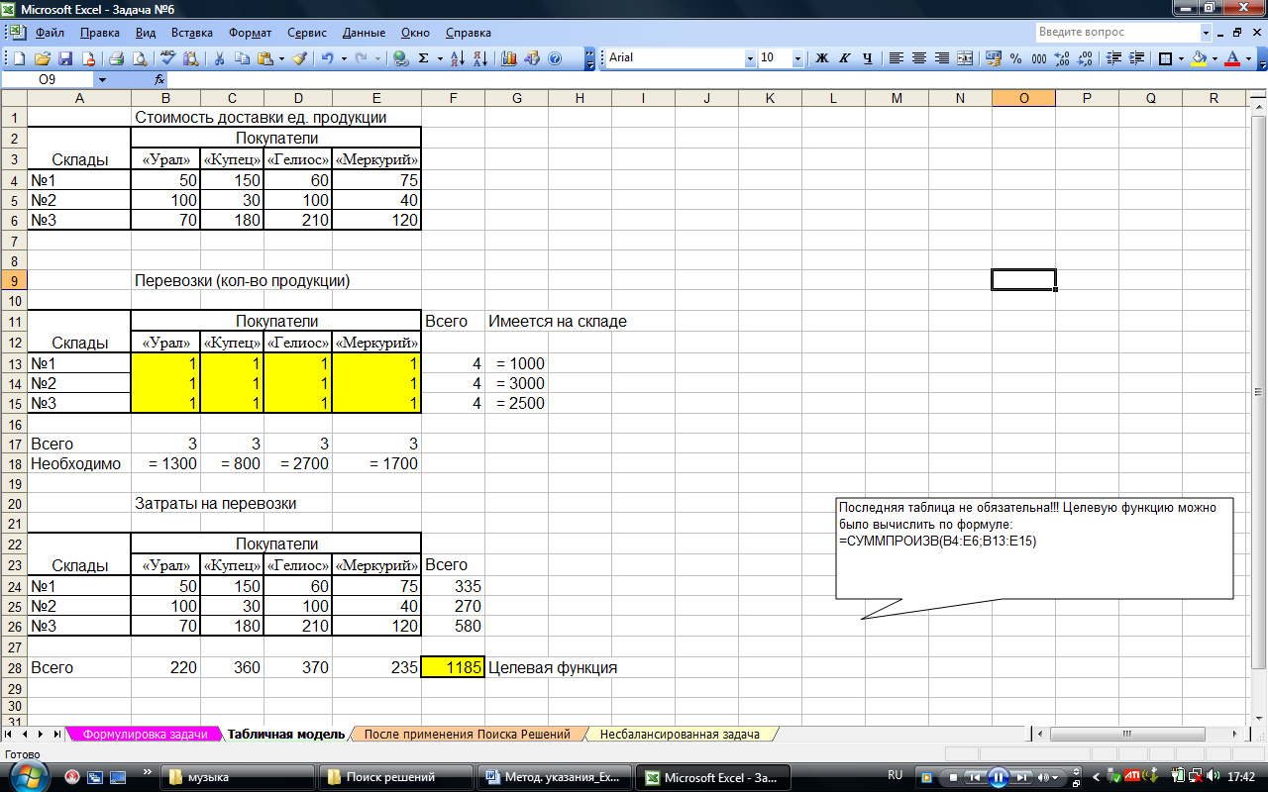1268x792 pixels.
Task: Switch to После применения Поиска Решений tab
Action: pyautogui.click(x=467, y=735)
